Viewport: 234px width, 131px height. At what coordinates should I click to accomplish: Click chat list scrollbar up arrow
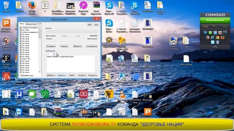click(x=40, y=28)
